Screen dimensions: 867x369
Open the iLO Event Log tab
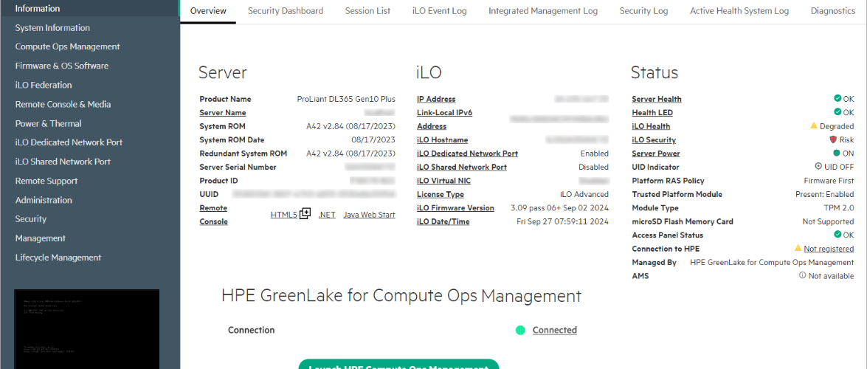click(440, 11)
